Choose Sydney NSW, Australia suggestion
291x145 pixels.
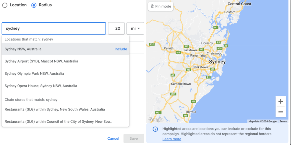[x=65, y=49]
